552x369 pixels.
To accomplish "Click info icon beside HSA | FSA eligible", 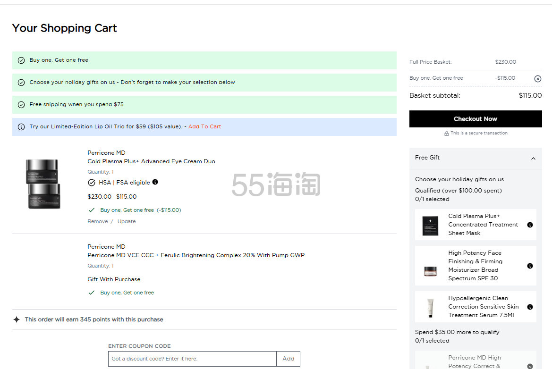I will point(155,182).
